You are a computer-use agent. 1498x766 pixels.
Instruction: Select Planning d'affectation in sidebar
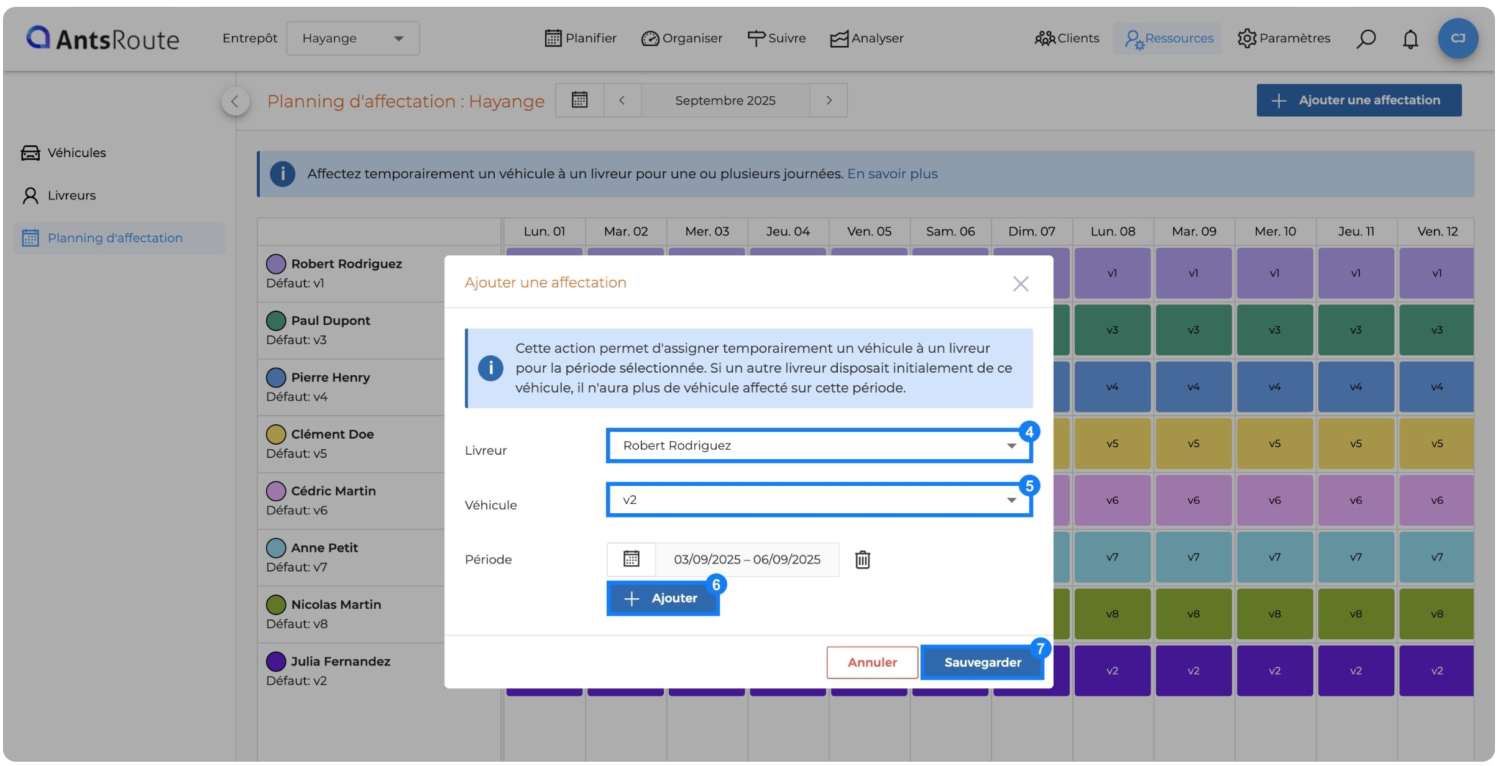(119, 238)
